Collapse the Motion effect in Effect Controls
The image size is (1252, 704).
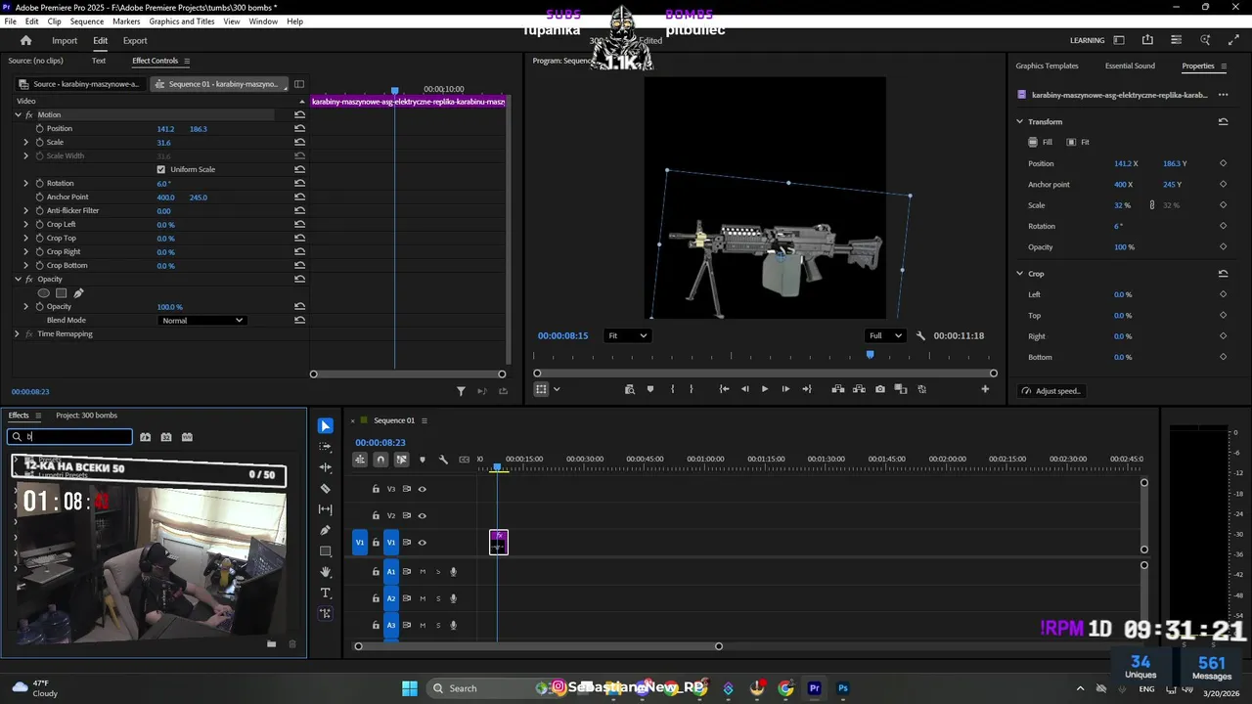[x=18, y=114]
